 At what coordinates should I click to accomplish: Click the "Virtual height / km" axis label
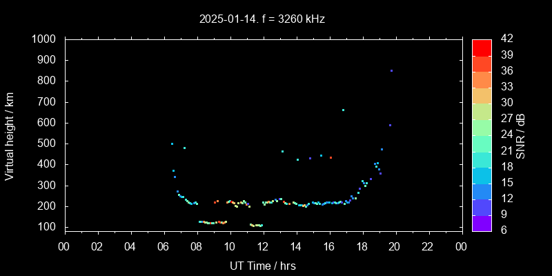(x=10, y=135)
